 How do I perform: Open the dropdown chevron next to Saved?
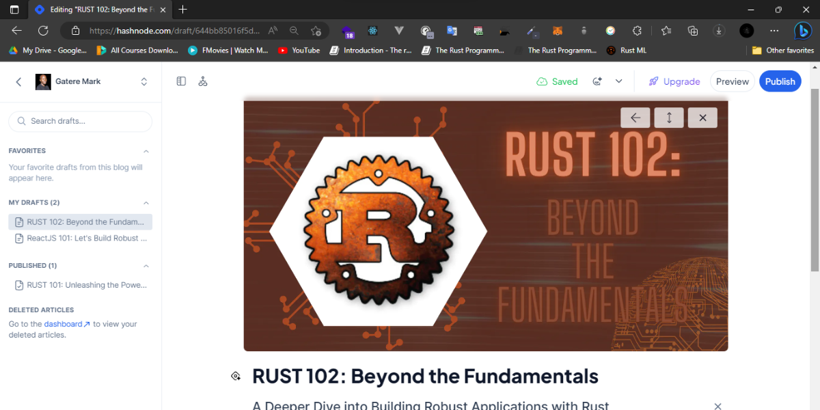click(x=618, y=81)
